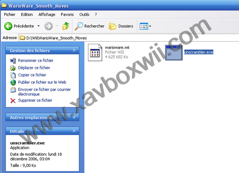The height and width of the screenshot is (173, 239).
Task: Open the Fichier menu
Action: click(x=10, y=15)
